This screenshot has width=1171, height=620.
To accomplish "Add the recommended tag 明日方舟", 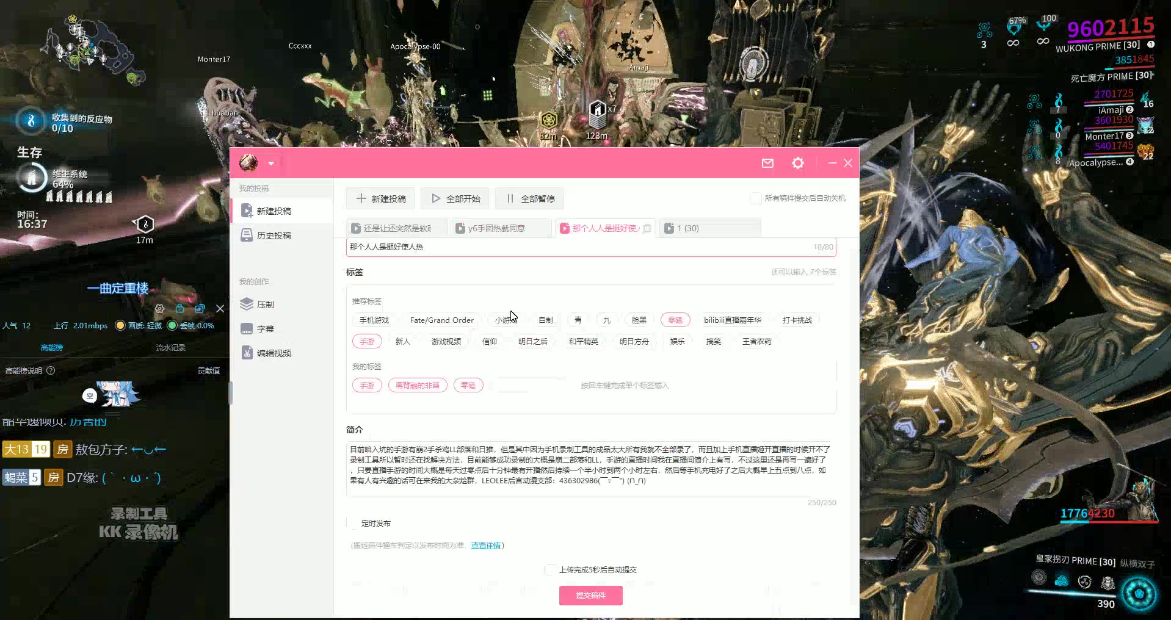I will 634,342.
